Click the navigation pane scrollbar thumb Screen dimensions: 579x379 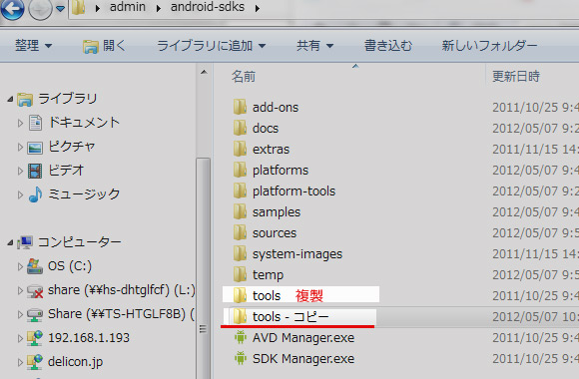click(203, 268)
